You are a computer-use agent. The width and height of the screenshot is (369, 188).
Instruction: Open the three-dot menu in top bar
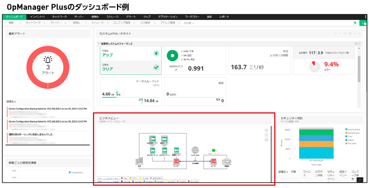click(365, 17)
